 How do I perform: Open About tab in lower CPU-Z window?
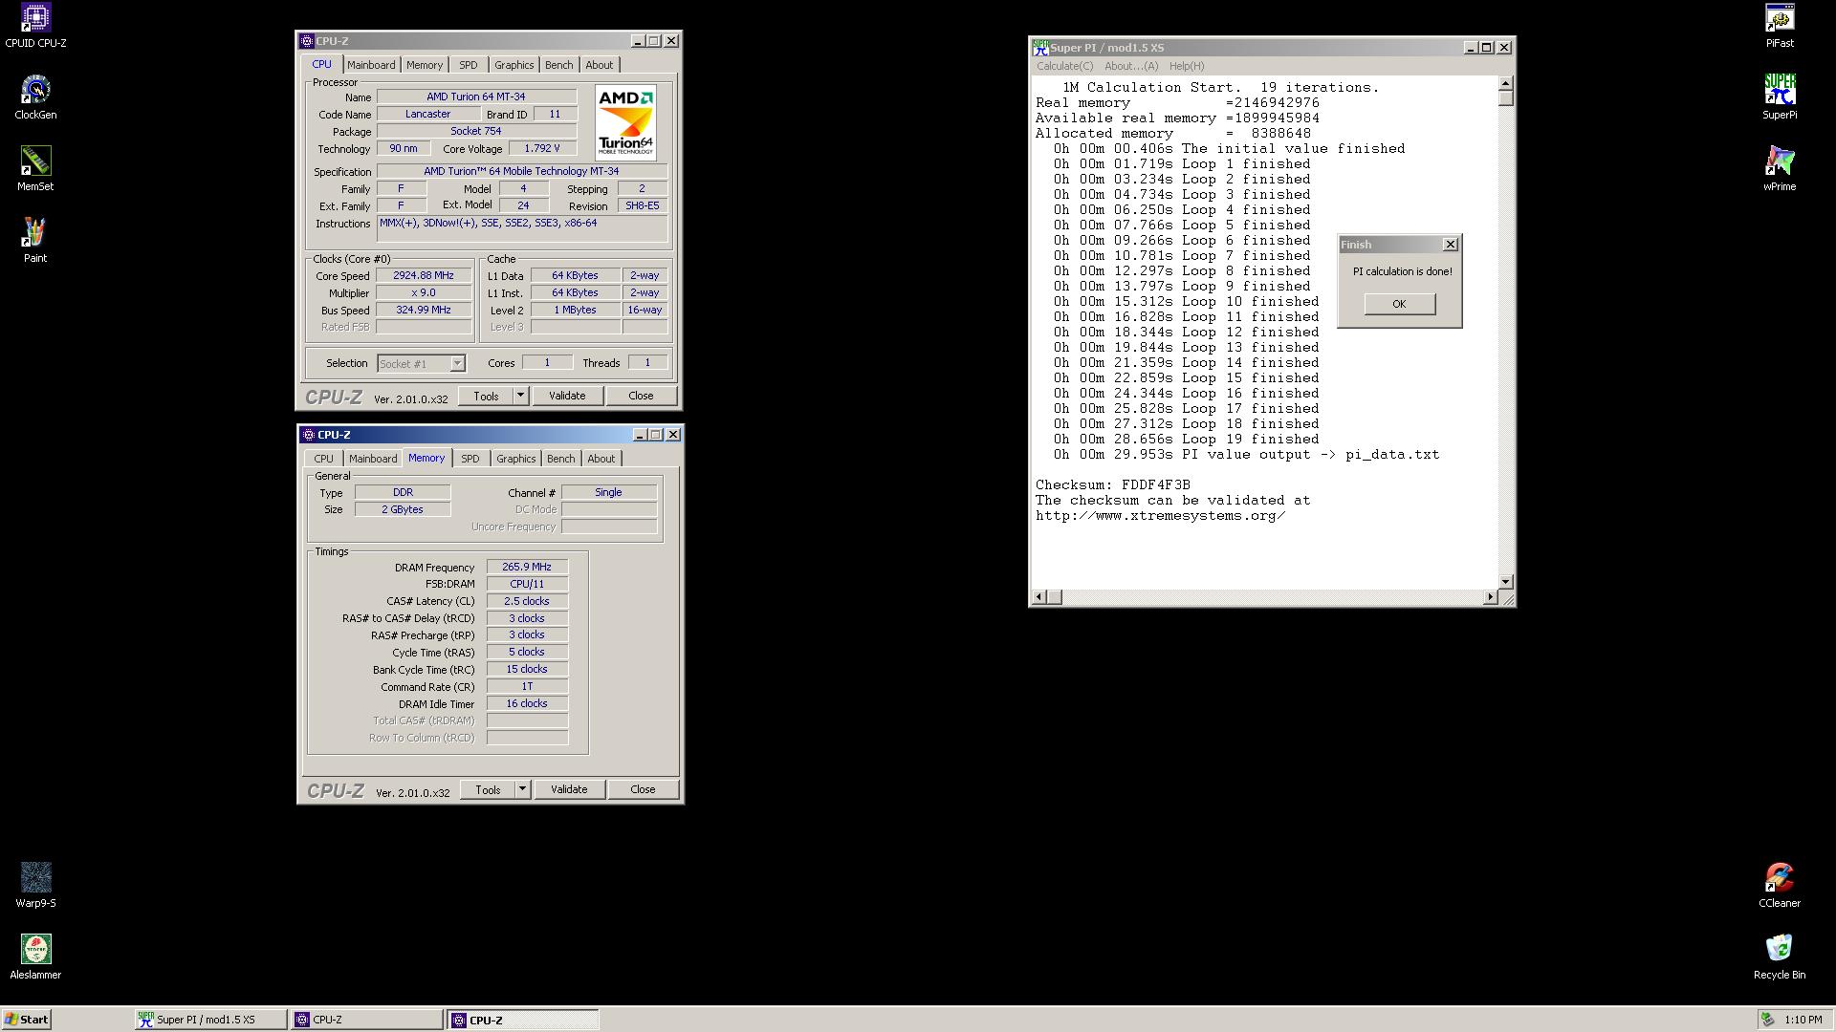click(x=601, y=459)
